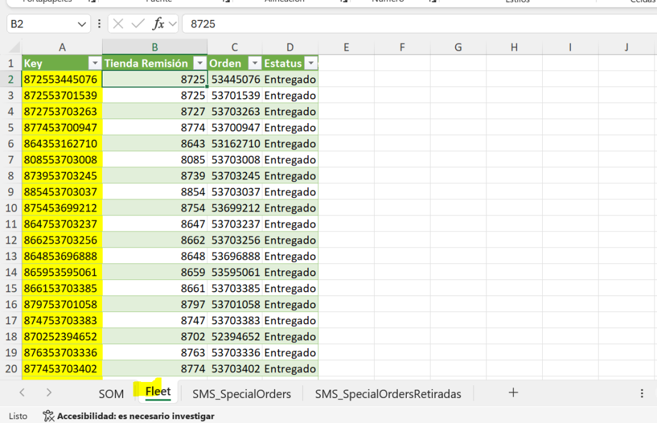
Task: Open the Orden column filter dropdown
Action: pyautogui.click(x=255, y=63)
